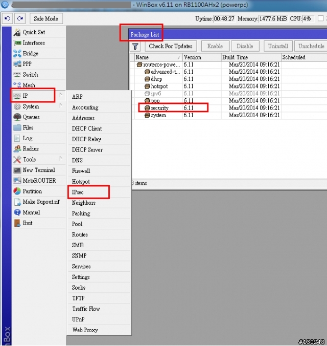Sort by the Name column header
The width and height of the screenshot is (327, 346).
coord(158,57)
